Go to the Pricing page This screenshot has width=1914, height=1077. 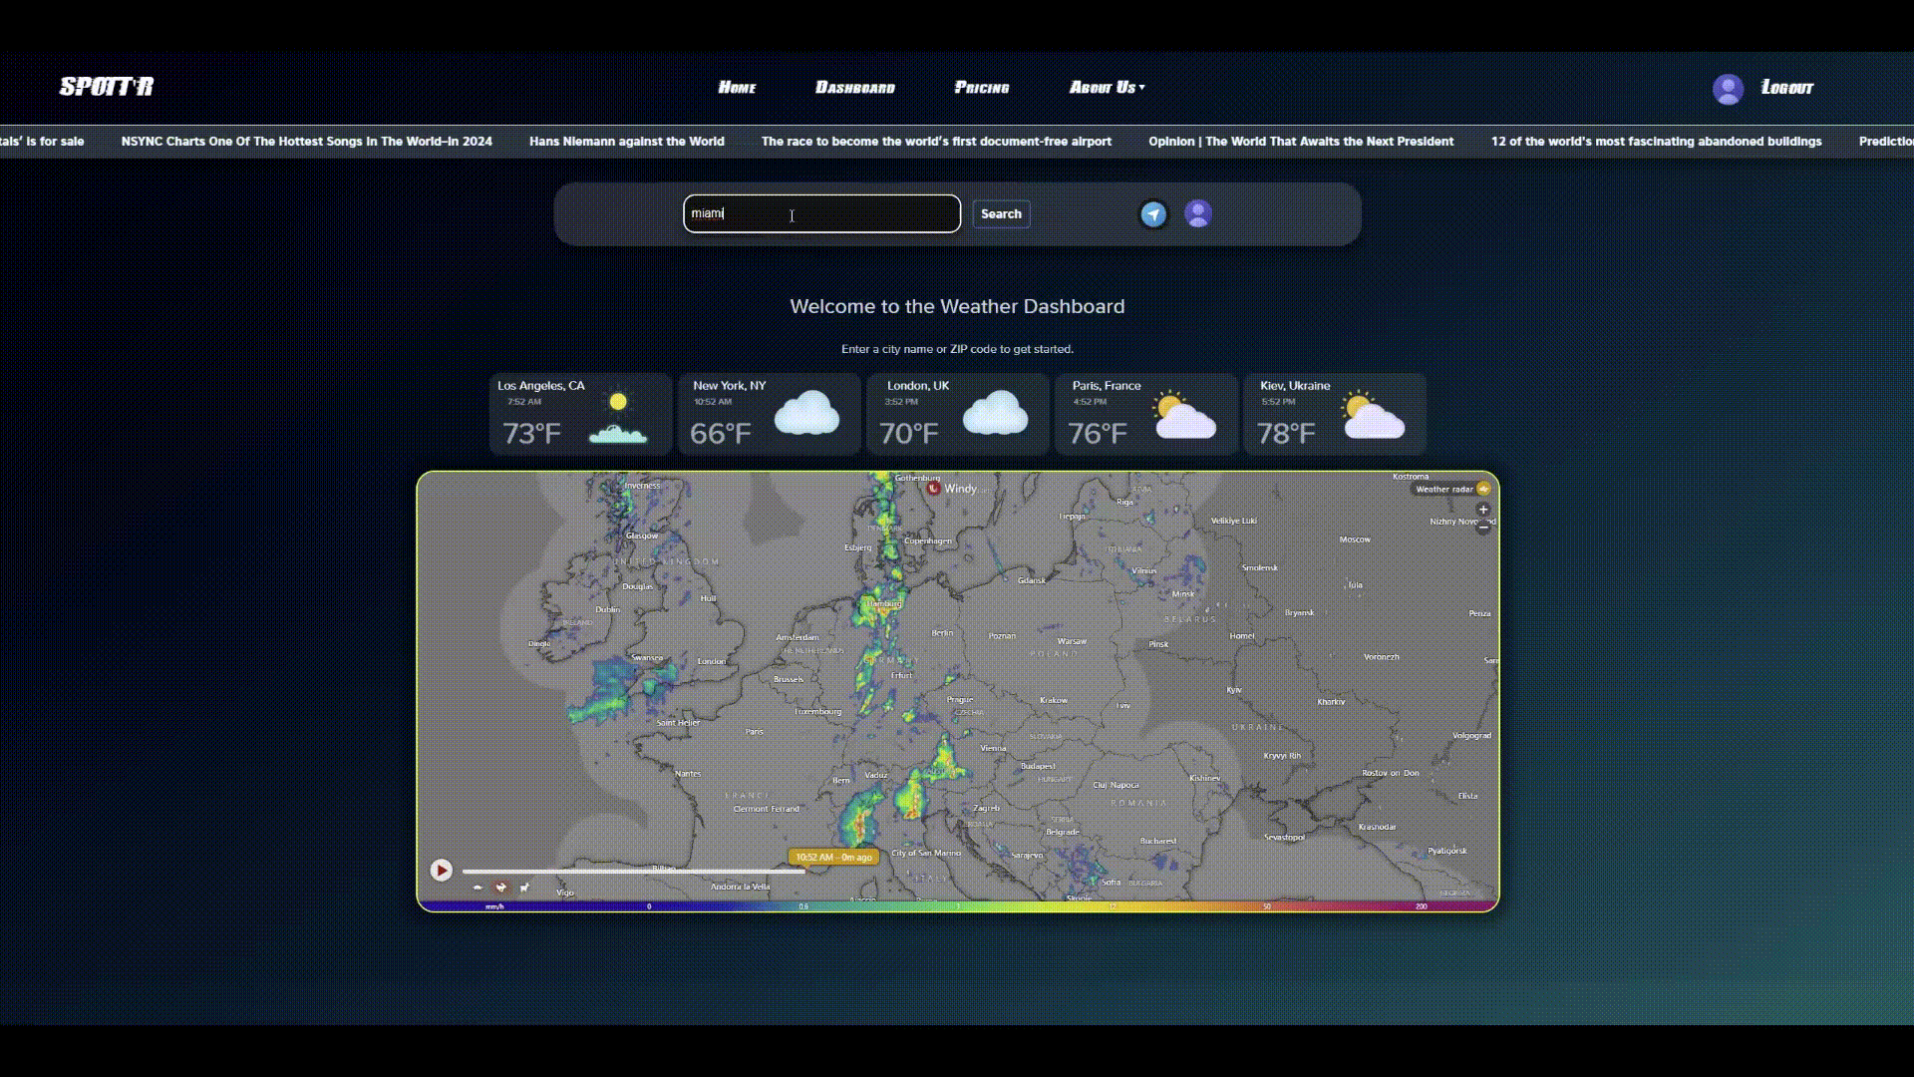click(x=981, y=88)
